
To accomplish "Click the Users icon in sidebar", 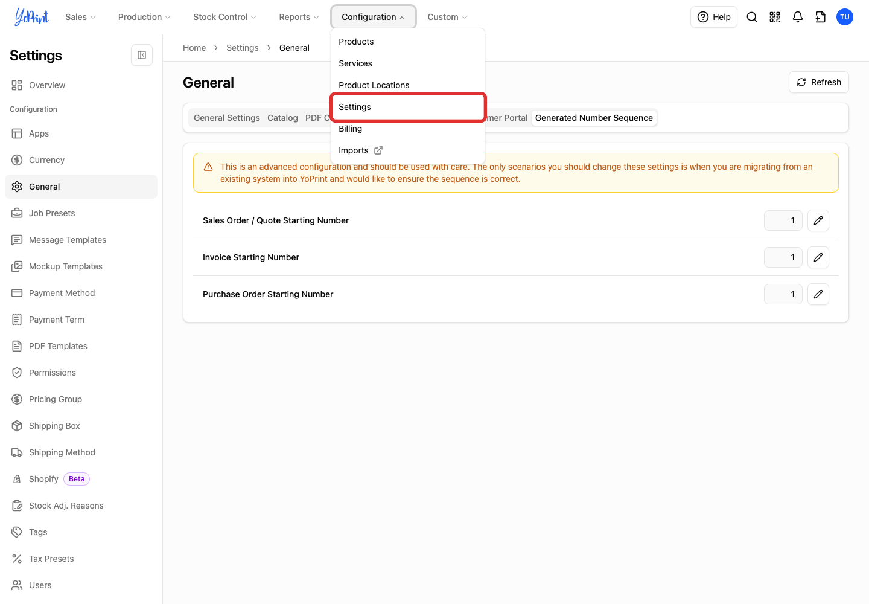I will coord(17,585).
